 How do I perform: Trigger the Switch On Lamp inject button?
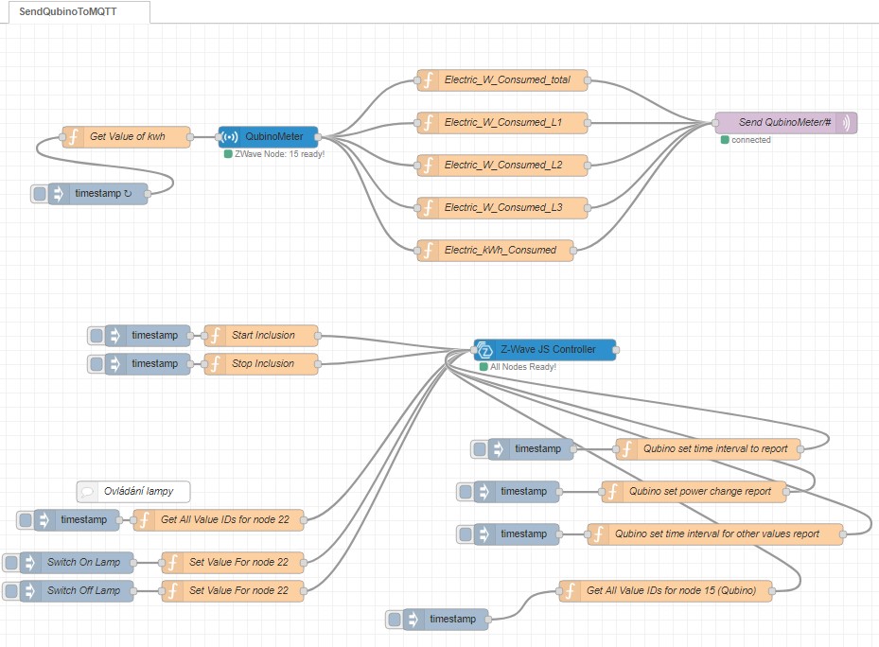click(x=11, y=562)
